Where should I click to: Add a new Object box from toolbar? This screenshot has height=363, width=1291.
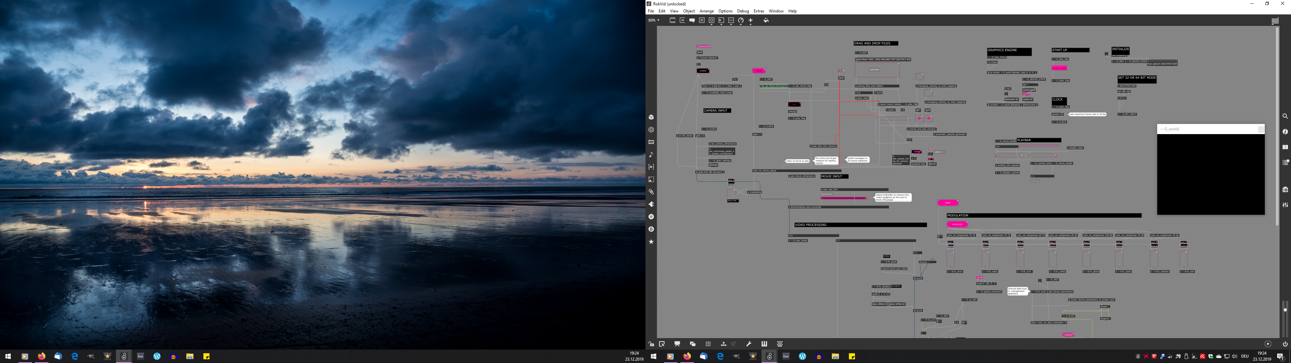[672, 21]
